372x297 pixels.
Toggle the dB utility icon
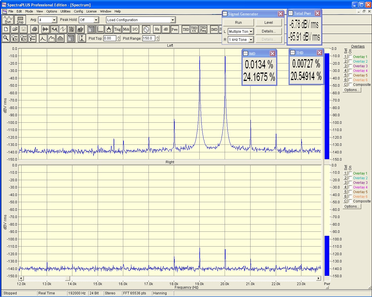[x=166, y=29]
